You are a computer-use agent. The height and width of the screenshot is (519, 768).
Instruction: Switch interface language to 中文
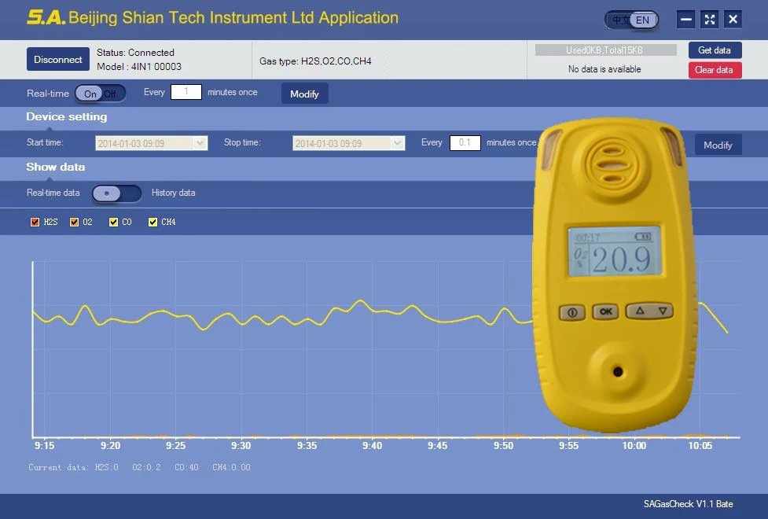click(621, 20)
